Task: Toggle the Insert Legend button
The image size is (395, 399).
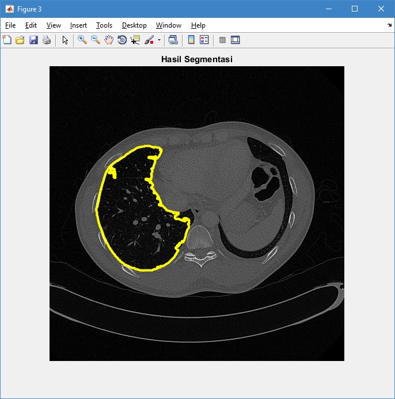Action: coord(204,40)
